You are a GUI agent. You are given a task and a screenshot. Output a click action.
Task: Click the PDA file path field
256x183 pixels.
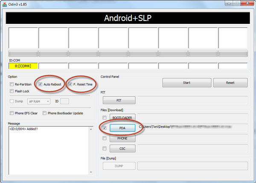click(192, 128)
